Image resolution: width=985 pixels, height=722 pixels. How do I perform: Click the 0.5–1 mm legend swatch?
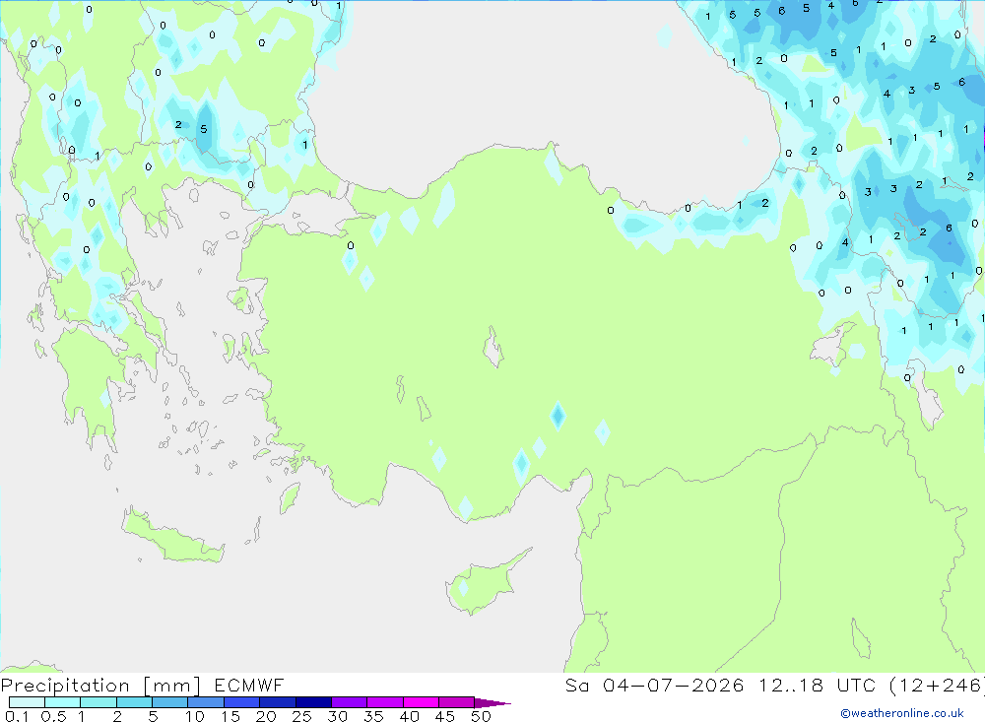point(62,702)
